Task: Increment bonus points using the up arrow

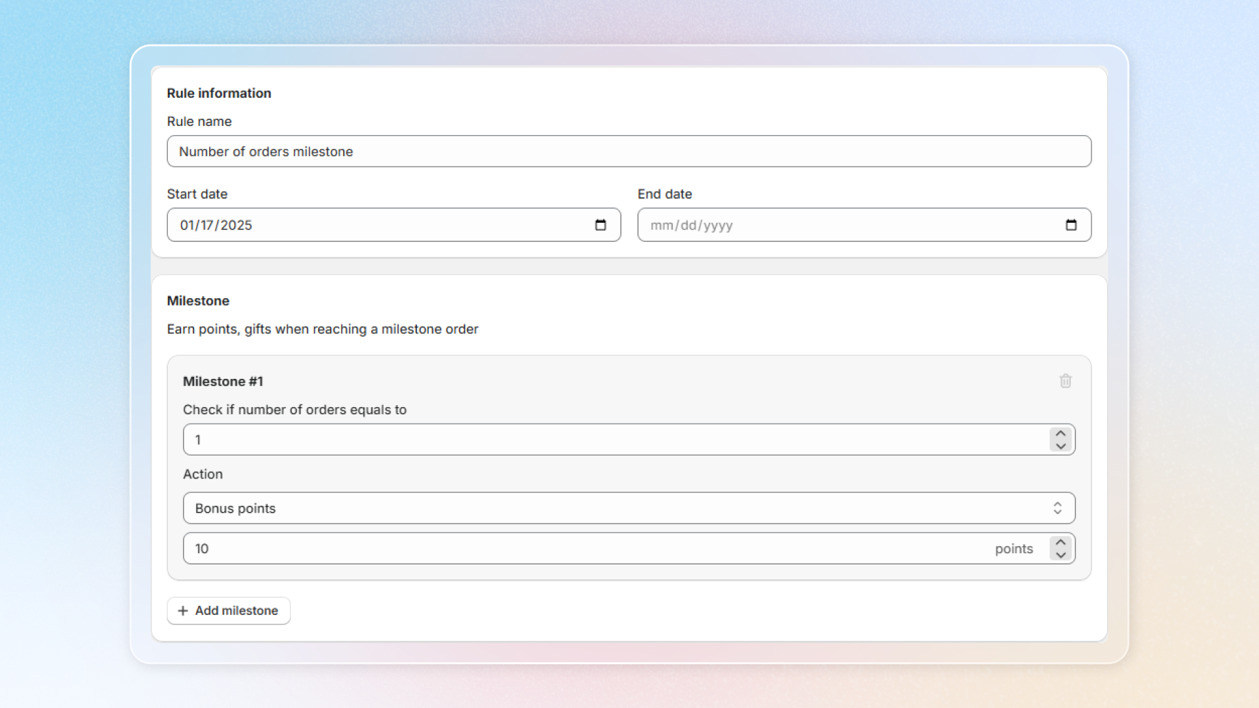Action: click(x=1060, y=542)
